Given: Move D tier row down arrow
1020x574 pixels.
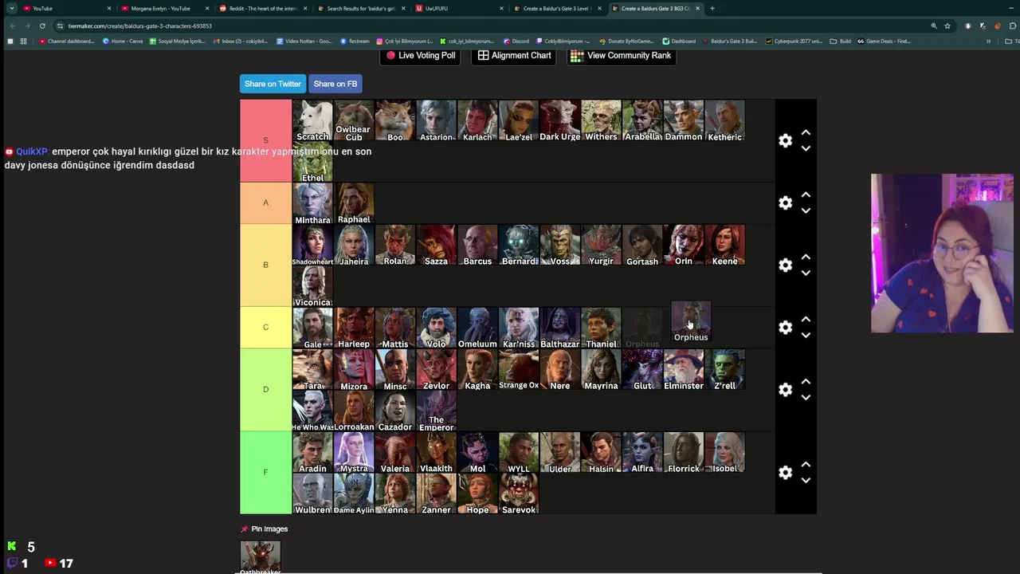Looking at the screenshot, I should click(x=806, y=397).
